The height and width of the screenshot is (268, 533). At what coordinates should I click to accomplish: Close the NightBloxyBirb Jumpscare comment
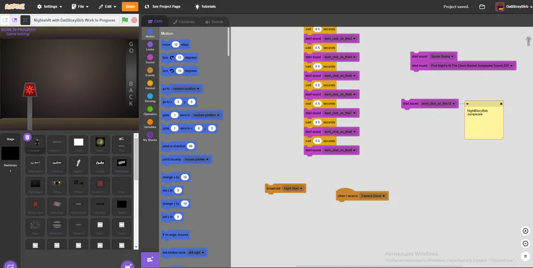tap(501, 104)
